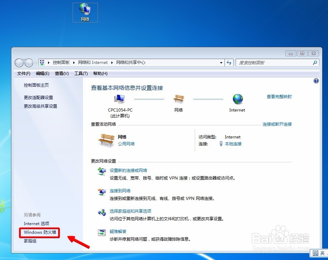Go to 控制面板主页
The width and height of the screenshot is (328, 260).
(36, 85)
